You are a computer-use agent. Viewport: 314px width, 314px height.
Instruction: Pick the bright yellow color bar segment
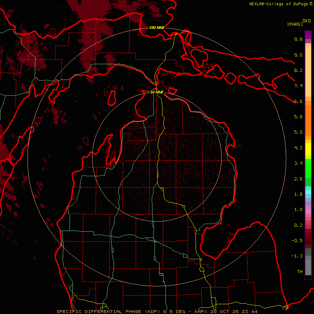pos(308,149)
